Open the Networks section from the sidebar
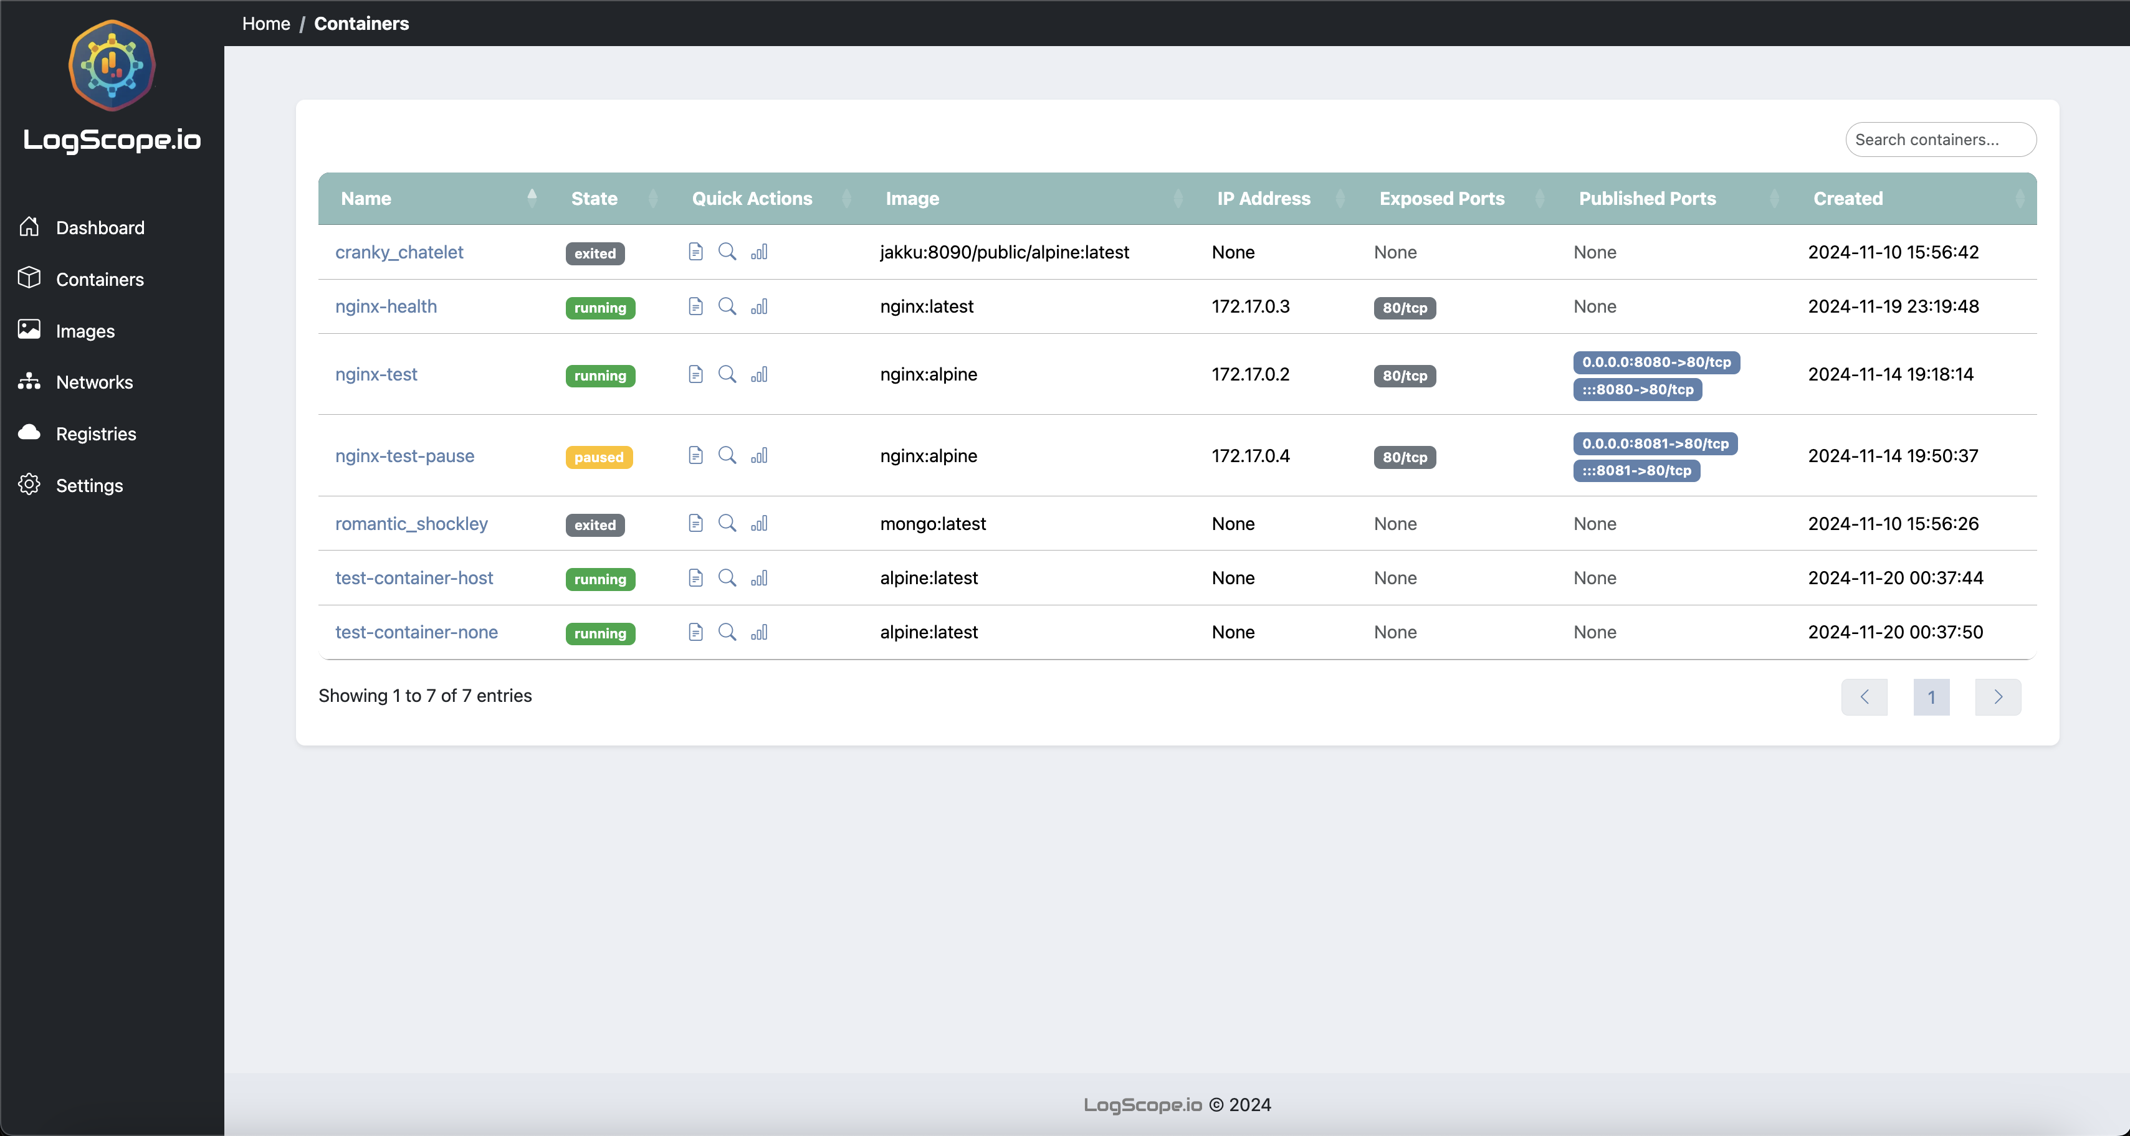Viewport: 2130px width, 1136px height. tap(94, 382)
